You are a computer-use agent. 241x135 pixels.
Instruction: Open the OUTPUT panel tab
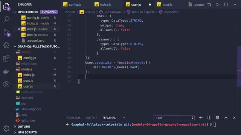[91, 118]
